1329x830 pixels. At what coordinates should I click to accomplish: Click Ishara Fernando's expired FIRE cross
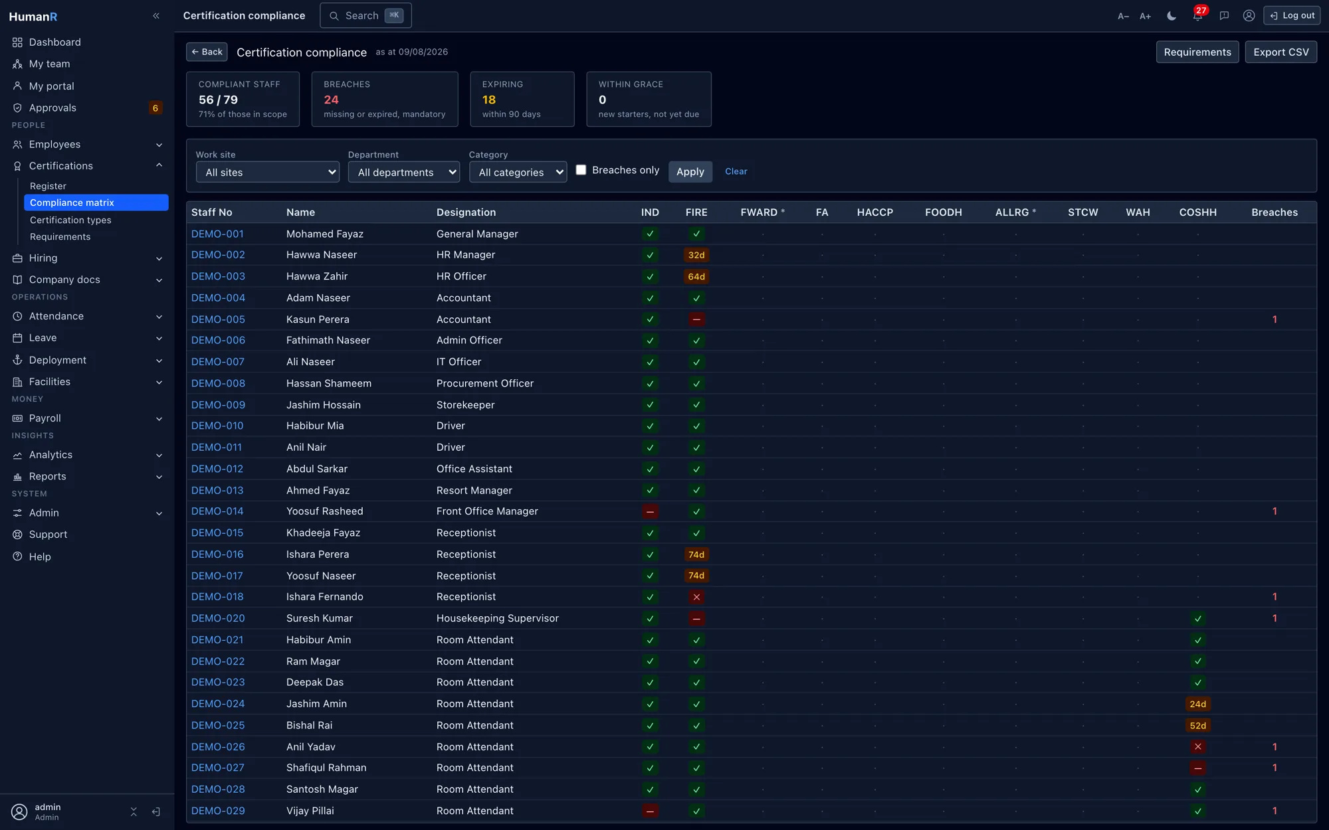tap(696, 597)
